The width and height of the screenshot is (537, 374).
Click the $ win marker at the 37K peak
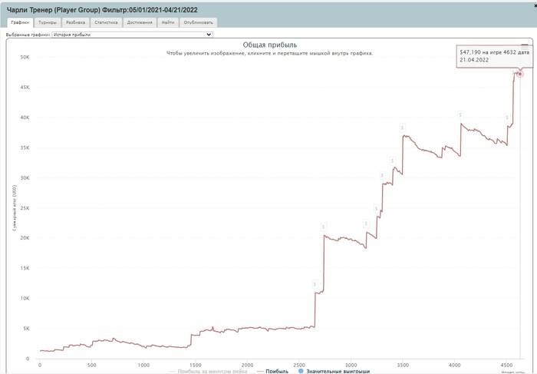click(x=403, y=127)
